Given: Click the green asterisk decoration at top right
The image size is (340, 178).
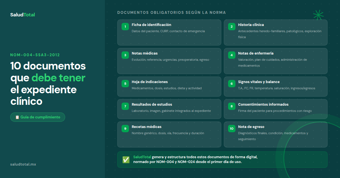Looking at the screenshot, I should (318, 15).
